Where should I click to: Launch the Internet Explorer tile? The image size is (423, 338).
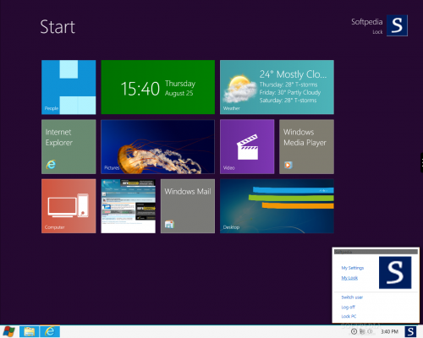pos(69,147)
